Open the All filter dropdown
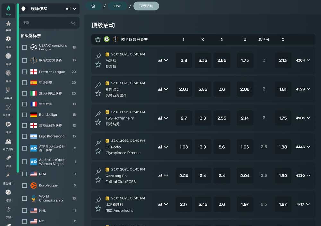321x226 pixels. [x=71, y=9]
